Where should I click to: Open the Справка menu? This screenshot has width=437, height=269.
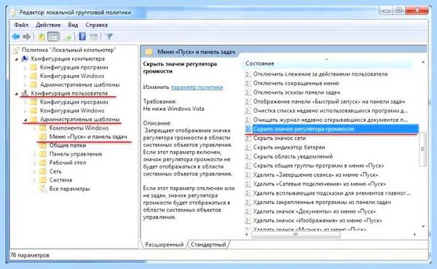pos(96,25)
